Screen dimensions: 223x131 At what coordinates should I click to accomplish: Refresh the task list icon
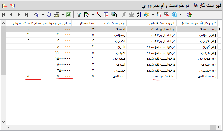tap(49, 15)
